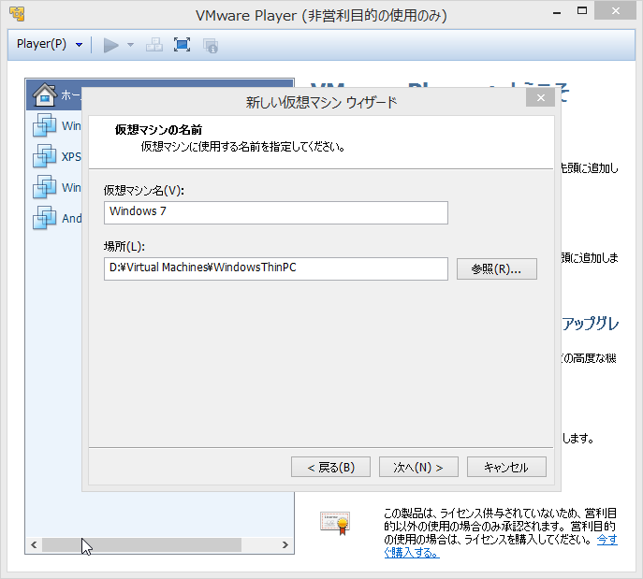Click the license certificate icon
Viewport: 643px width, 579px height.
(335, 523)
